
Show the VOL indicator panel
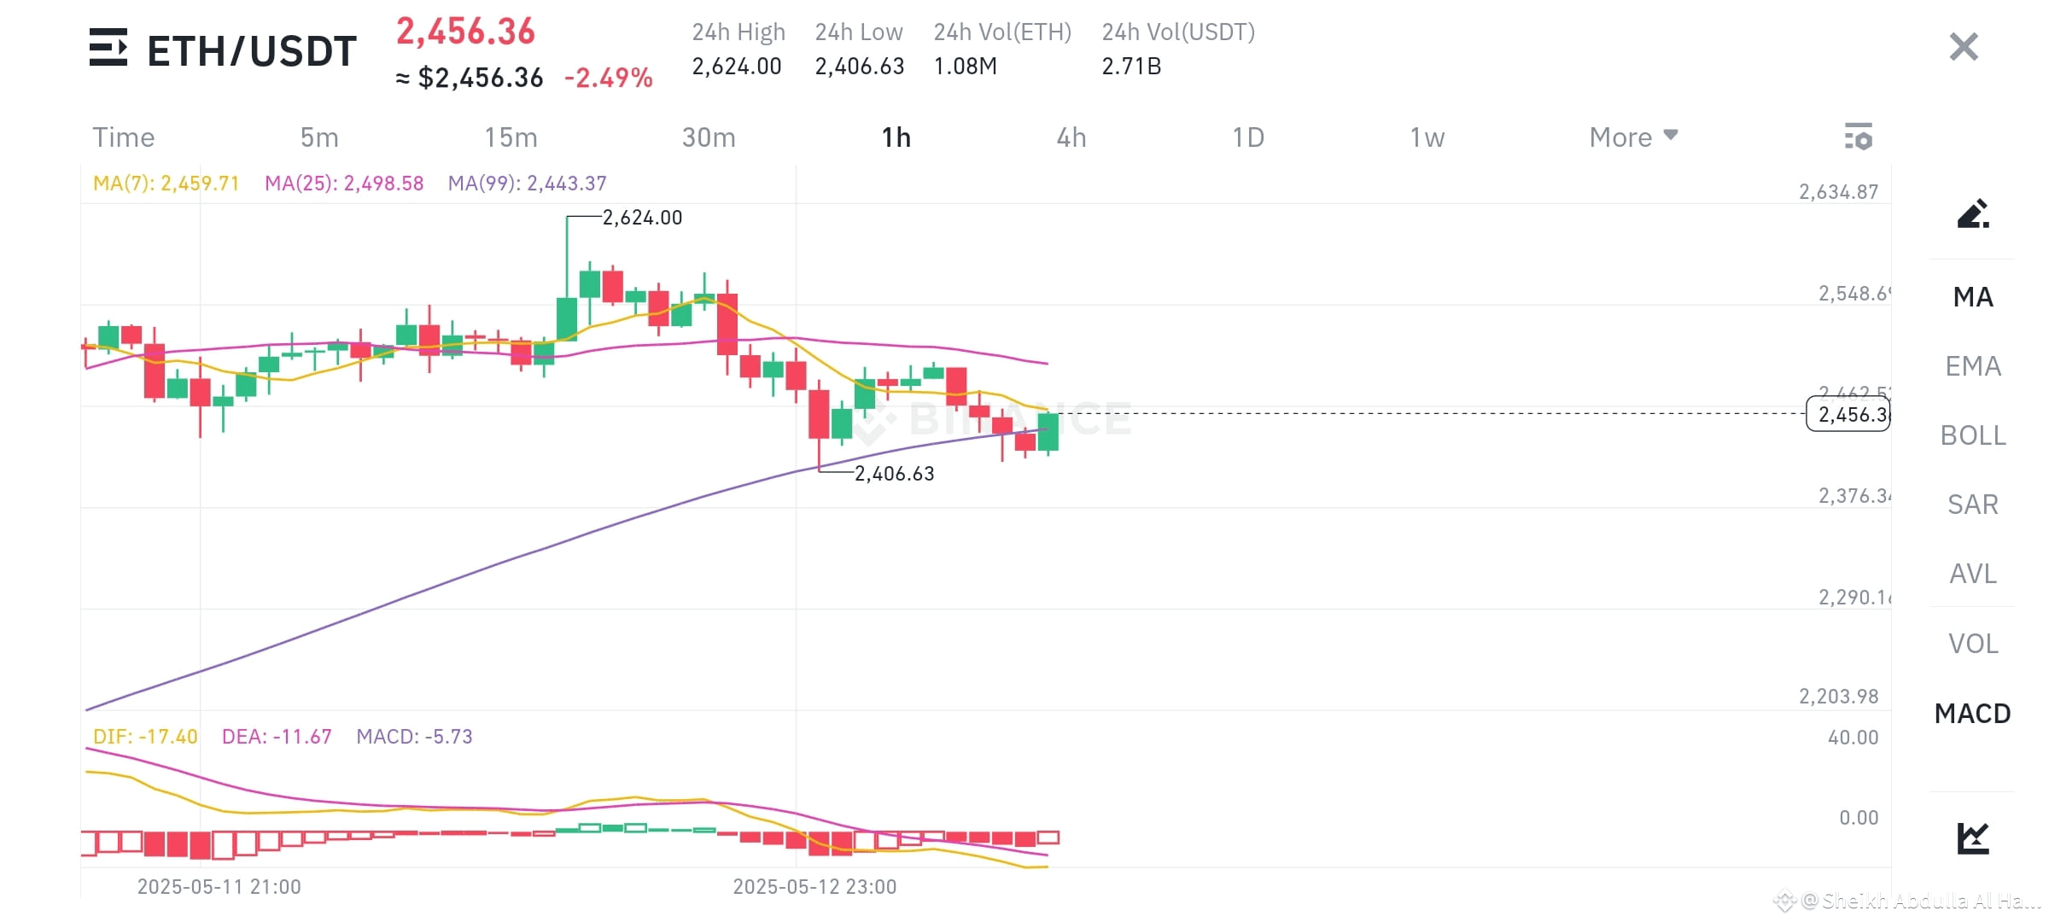(1971, 644)
